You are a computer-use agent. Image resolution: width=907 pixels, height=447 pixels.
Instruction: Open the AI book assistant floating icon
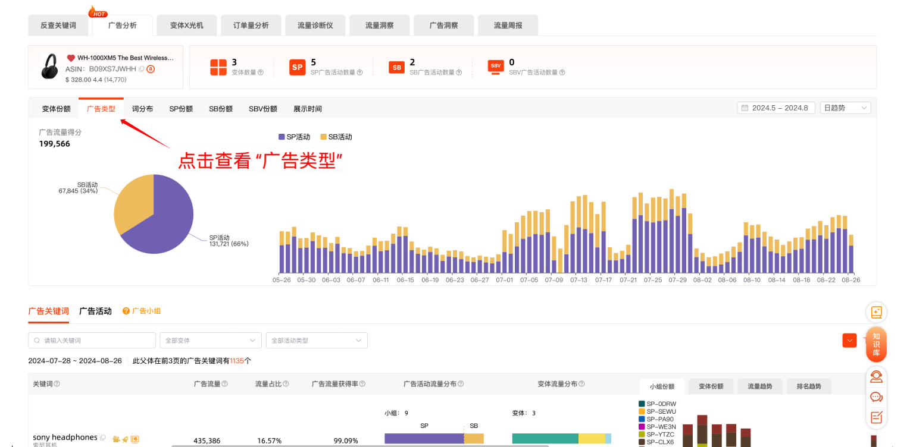[876, 312]
